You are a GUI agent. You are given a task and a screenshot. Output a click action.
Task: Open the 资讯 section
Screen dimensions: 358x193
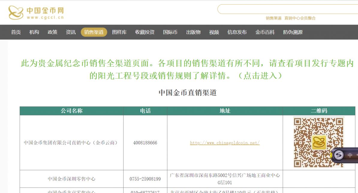(71, 32)
